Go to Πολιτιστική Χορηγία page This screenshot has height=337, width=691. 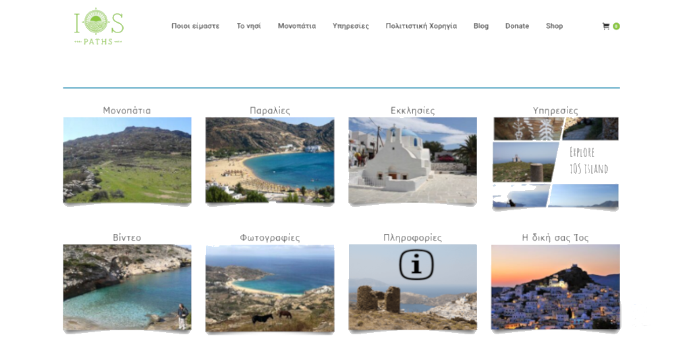point(421,26)
